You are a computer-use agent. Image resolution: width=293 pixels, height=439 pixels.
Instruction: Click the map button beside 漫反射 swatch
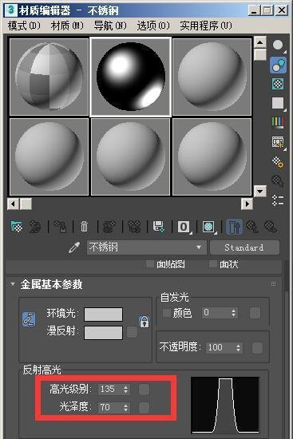pyautogui.click(x=133, y=332)
